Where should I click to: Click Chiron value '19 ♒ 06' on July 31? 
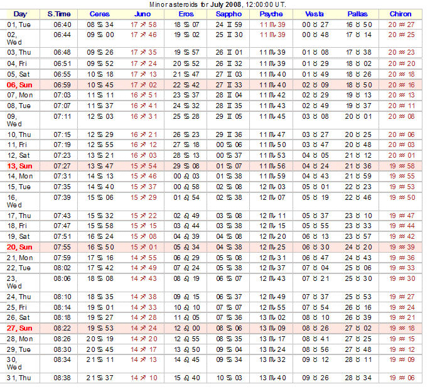point(402,378)
